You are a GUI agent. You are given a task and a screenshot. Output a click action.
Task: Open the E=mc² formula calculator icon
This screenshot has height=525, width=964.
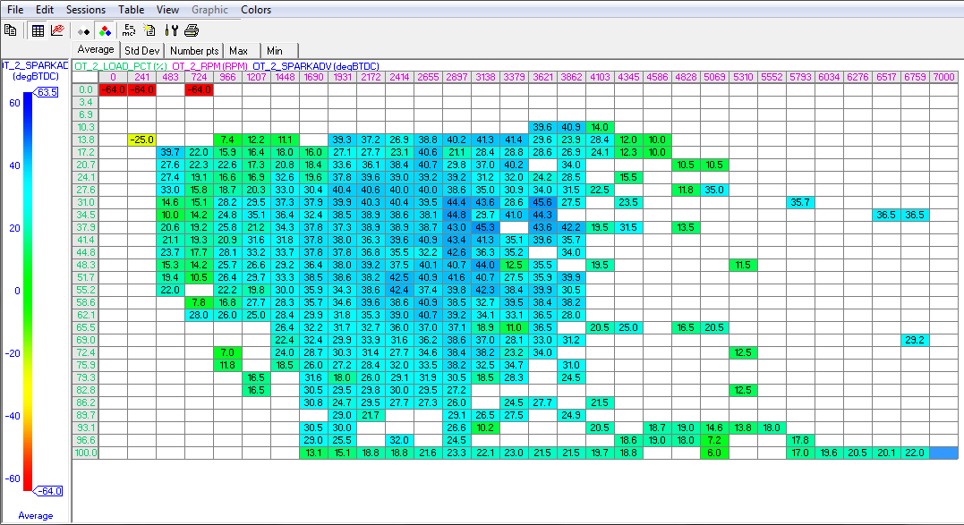[x=130, y=30]
